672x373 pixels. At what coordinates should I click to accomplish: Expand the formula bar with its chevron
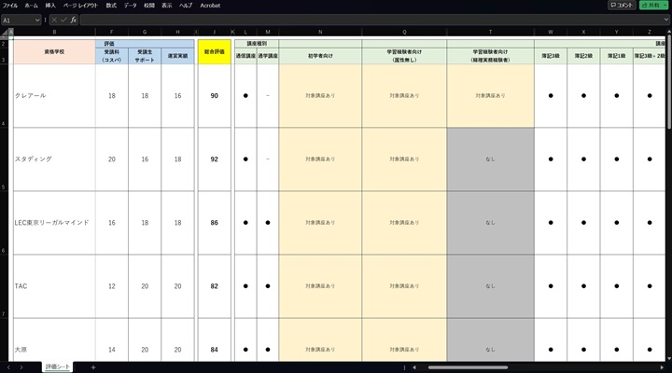[x=666, y=20]
